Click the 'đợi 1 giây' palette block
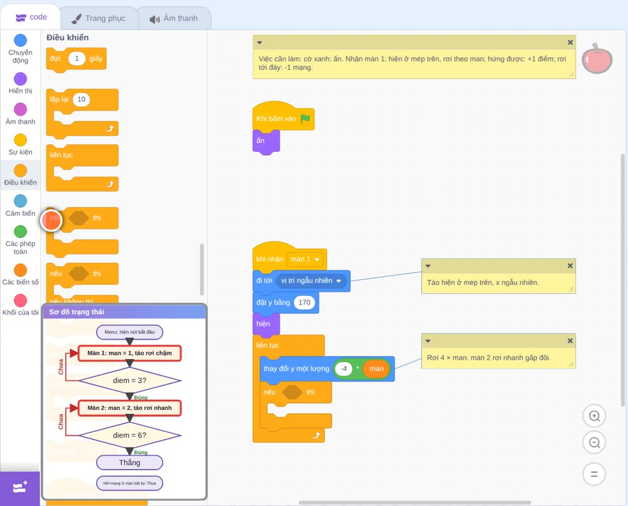Image resolution: width=628 pixels, height=506 pixels. pyautogui.click(x=76, y=59)
